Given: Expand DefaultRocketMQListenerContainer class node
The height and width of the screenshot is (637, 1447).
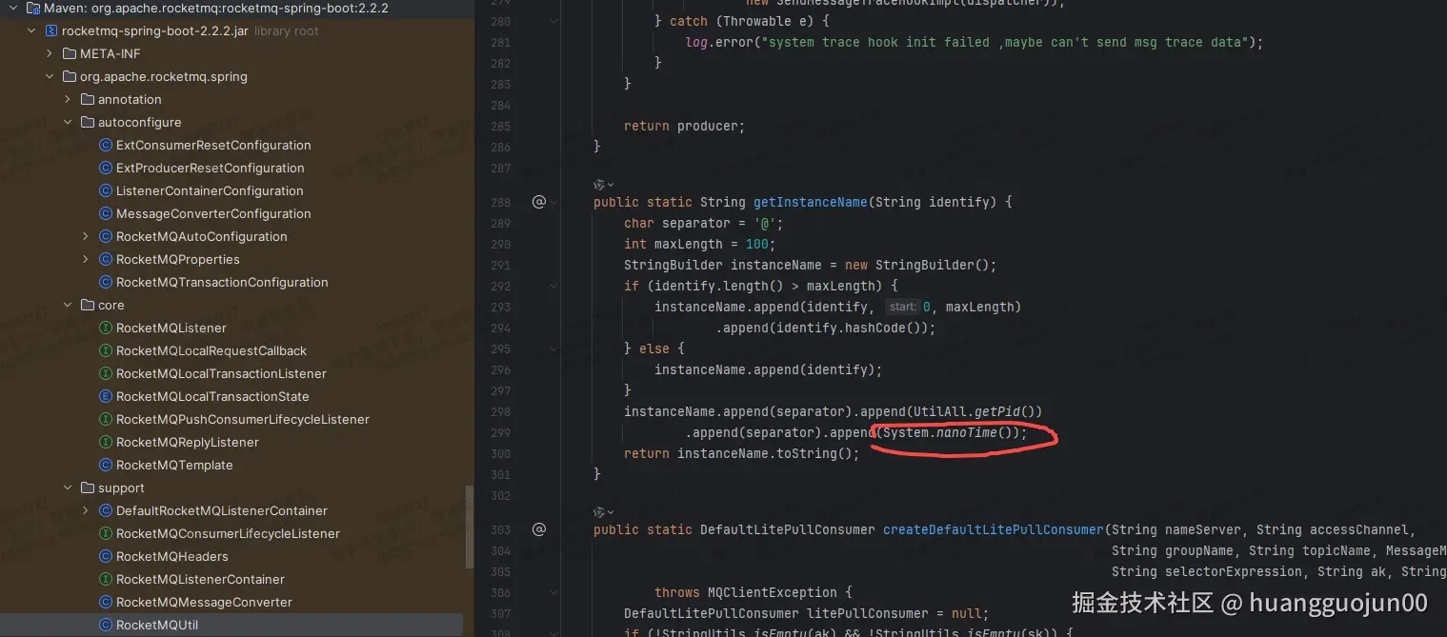Looking at the screenshot, I should 86,510.
